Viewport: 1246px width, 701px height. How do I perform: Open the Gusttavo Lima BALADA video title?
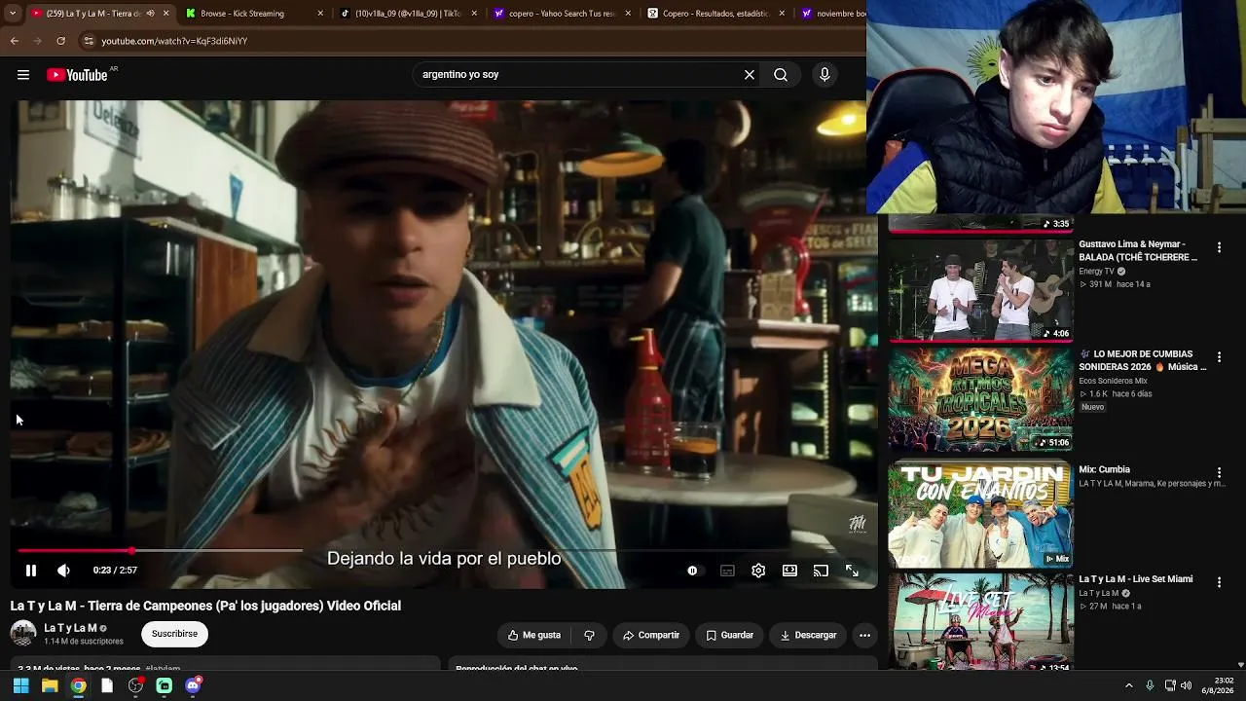click(x=1138, y=251)
